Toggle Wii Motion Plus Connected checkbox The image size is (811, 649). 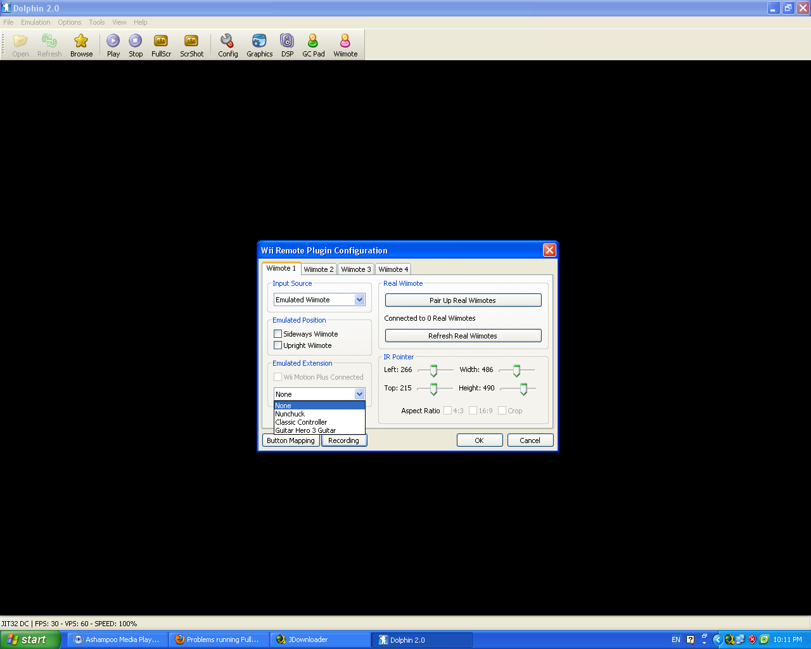[278, 377]
